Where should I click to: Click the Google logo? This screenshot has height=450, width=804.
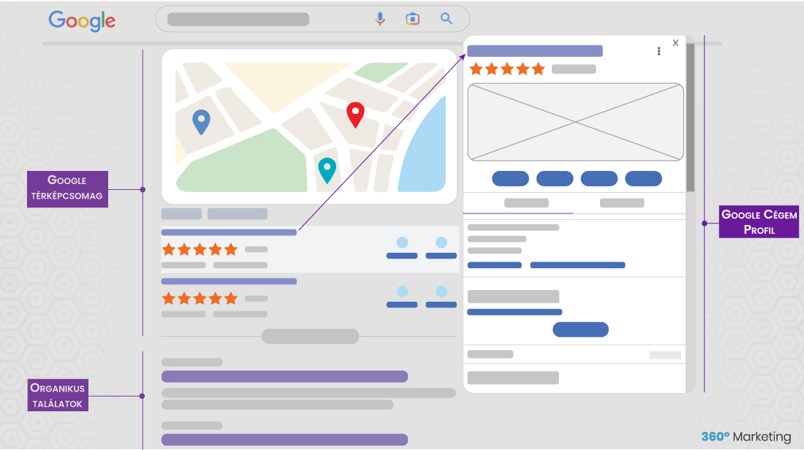(82, 20)
